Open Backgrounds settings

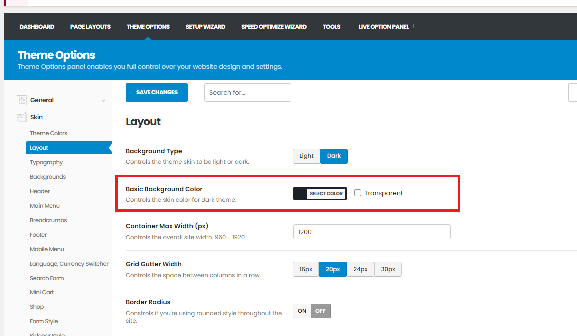pyautogui.click(x=48, y=177)
